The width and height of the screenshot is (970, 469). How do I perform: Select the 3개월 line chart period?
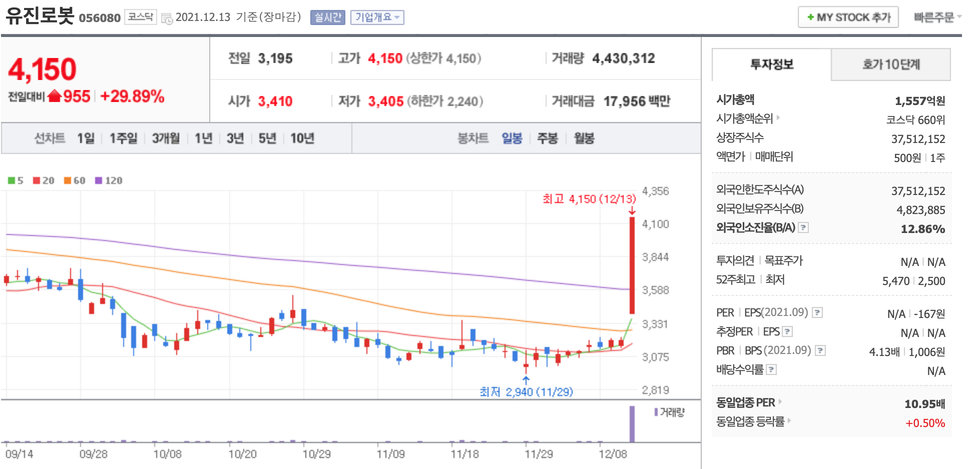pyautogui.click(x=166, y=138)
